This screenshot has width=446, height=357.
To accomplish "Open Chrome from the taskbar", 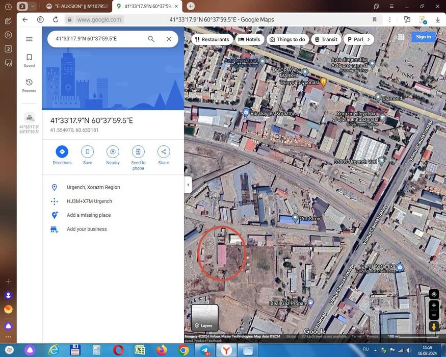I will click(183, 350).
